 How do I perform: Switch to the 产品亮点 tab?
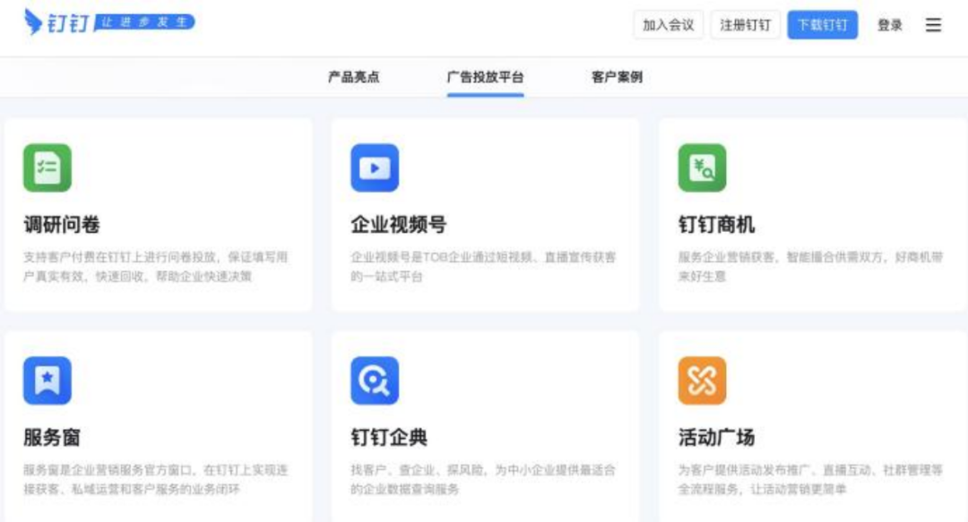[x=354, y=77]
